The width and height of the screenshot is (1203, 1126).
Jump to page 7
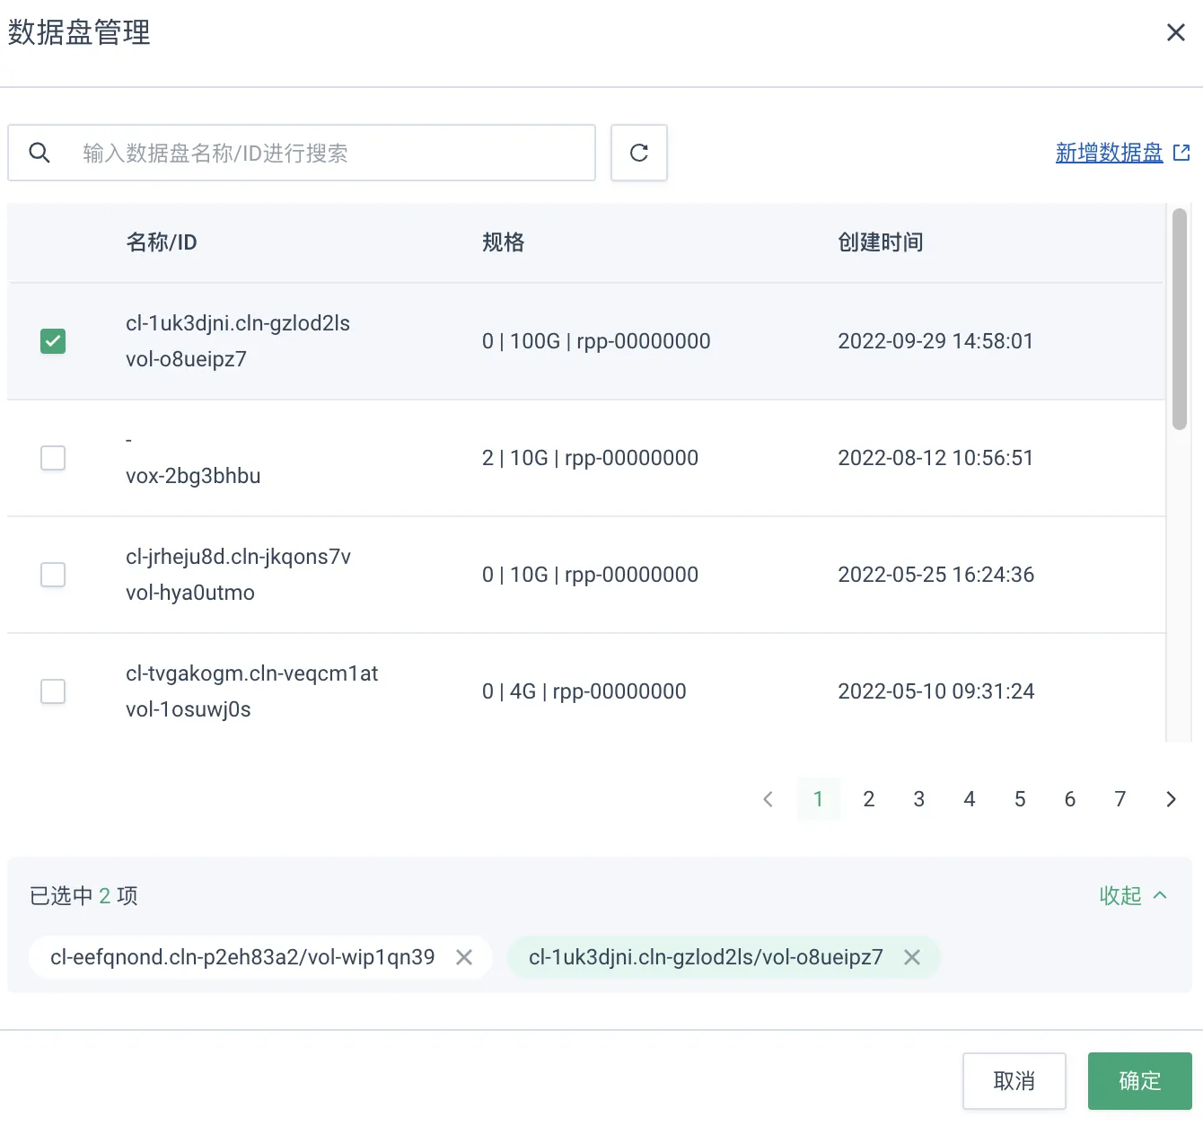click(x=1120, y=799)
